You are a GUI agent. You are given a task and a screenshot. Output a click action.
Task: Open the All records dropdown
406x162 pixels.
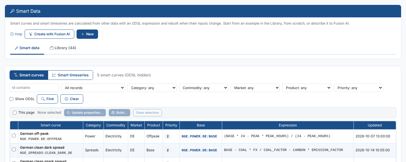(93, 88)
